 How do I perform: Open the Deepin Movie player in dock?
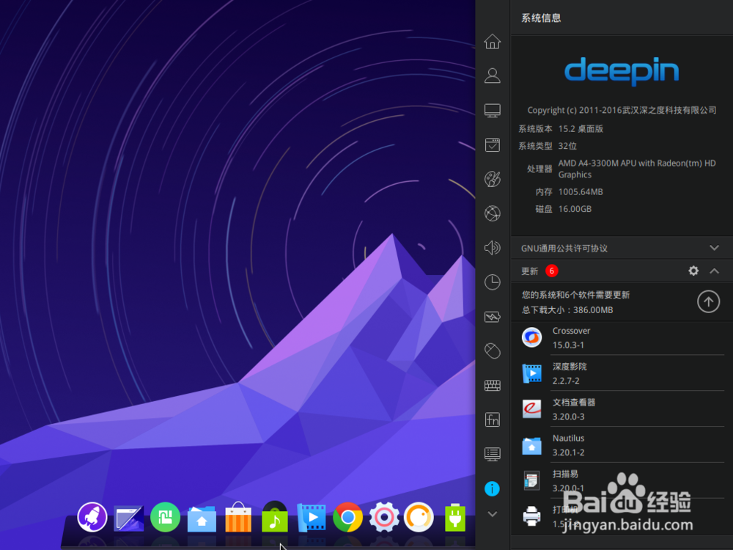tap(312, 518)
